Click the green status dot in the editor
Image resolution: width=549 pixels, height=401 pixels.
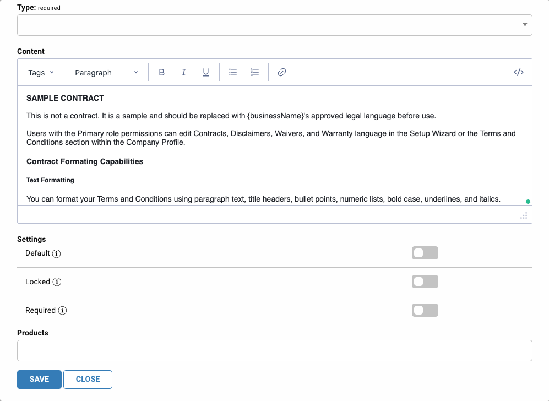528,202
